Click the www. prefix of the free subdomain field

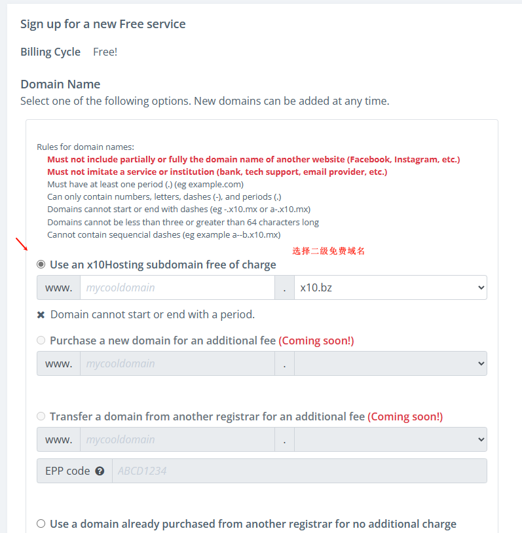click(58, 287)
